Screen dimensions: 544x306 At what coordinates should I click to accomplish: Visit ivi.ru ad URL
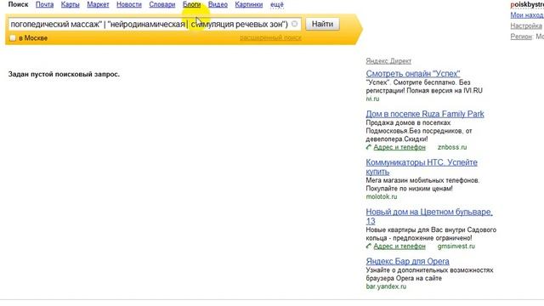(x=372, y=99)
